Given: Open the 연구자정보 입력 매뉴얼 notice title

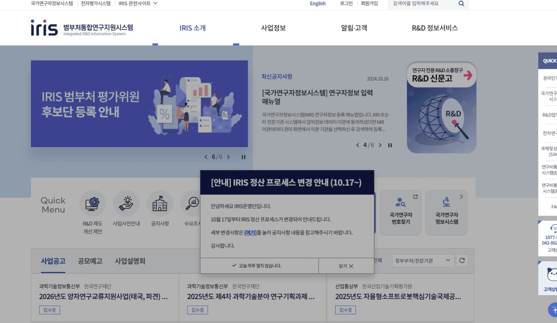Looking at the screenshot, I should coord(317,97).
